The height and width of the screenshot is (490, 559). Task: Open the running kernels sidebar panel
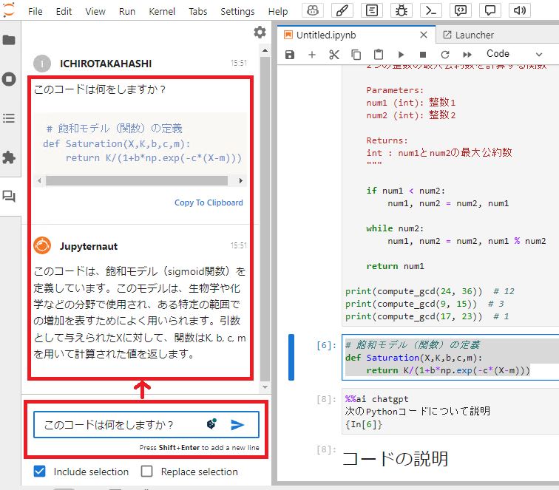pyautogui.click(x=9, y=79)
